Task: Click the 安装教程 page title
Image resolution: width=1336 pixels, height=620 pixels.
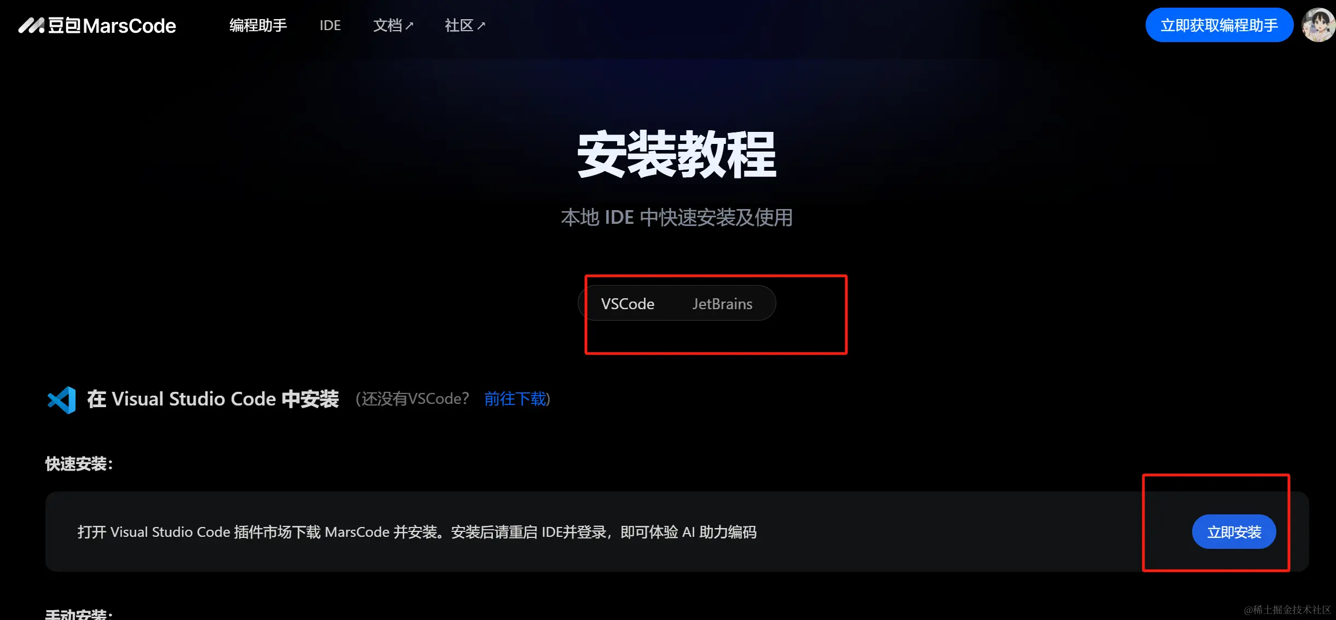Action: click(x=677, y=155)
